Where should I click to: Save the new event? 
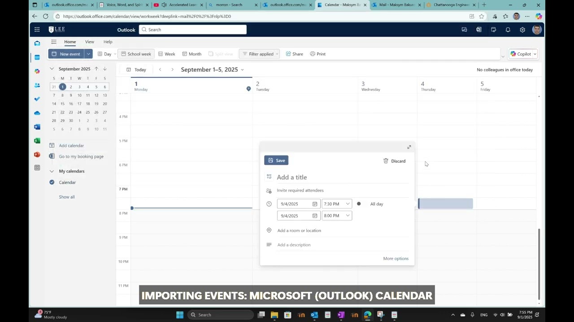point(276,161)
